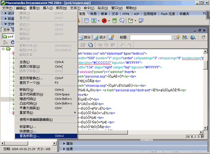The width and height of the screenshot is (210, 154).
Task: Open the image icon dropdown arrow
Action: [x=99, y=21]
